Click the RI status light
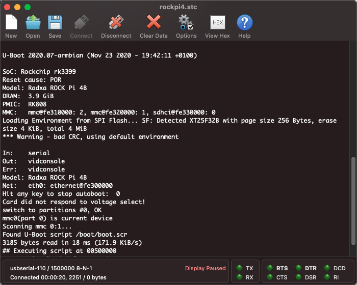357x285 pixels. [x=327, y=277]
